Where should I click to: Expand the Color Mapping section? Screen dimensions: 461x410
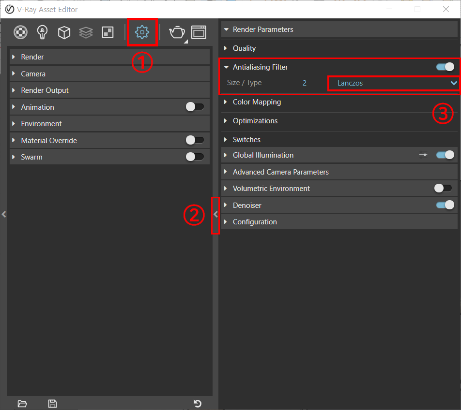coord(339,102)
